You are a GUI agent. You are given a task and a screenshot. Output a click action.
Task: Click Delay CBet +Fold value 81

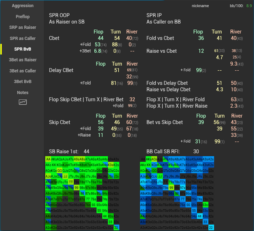tap(114, 83)
